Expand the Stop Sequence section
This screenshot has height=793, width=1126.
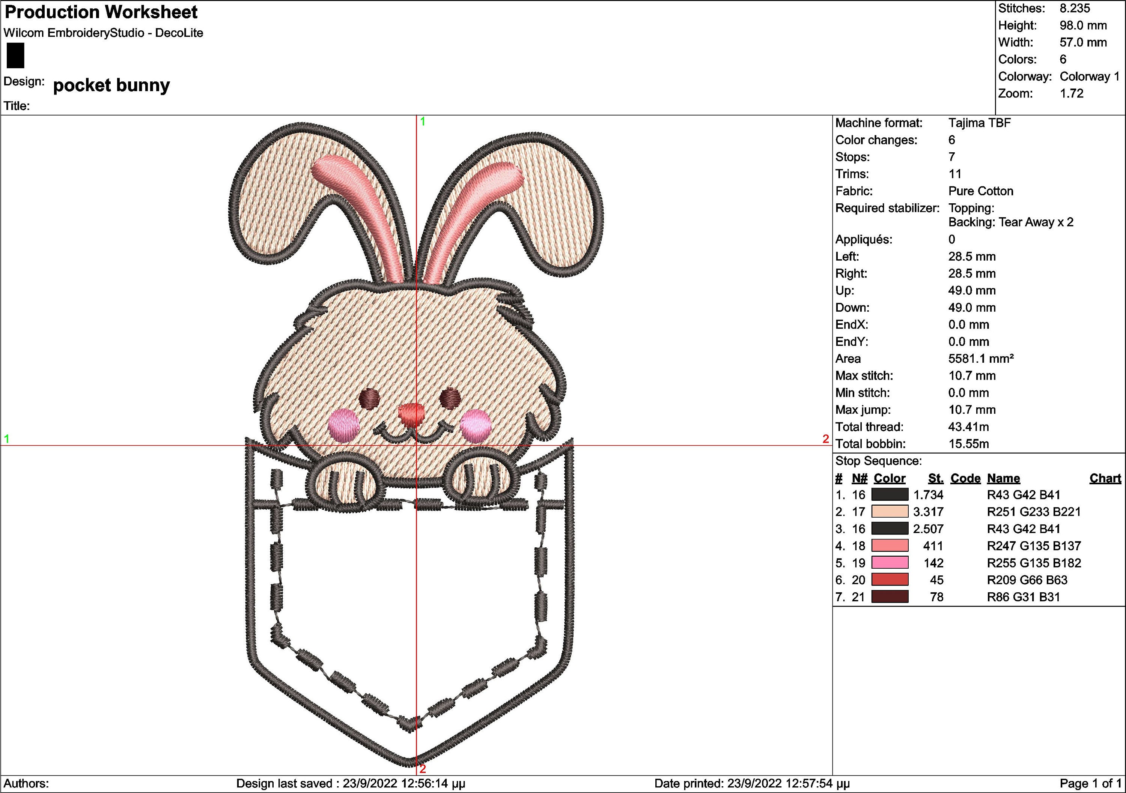click(878, 461)
